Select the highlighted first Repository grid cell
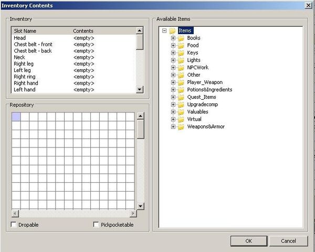Viewport: 315px width, 252px height. pos(16,117)
